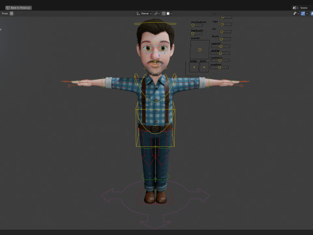Screen dimensions: 313x235
Task: Open the collapsed header menu (hamburger icon)
Action: pos(12,14)
